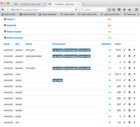Open wrench configuration for power4 hot water
This screenshot has height=127, width=140.
134,68
